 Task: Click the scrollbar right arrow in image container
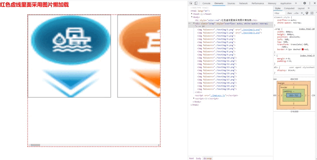point(159,145)
